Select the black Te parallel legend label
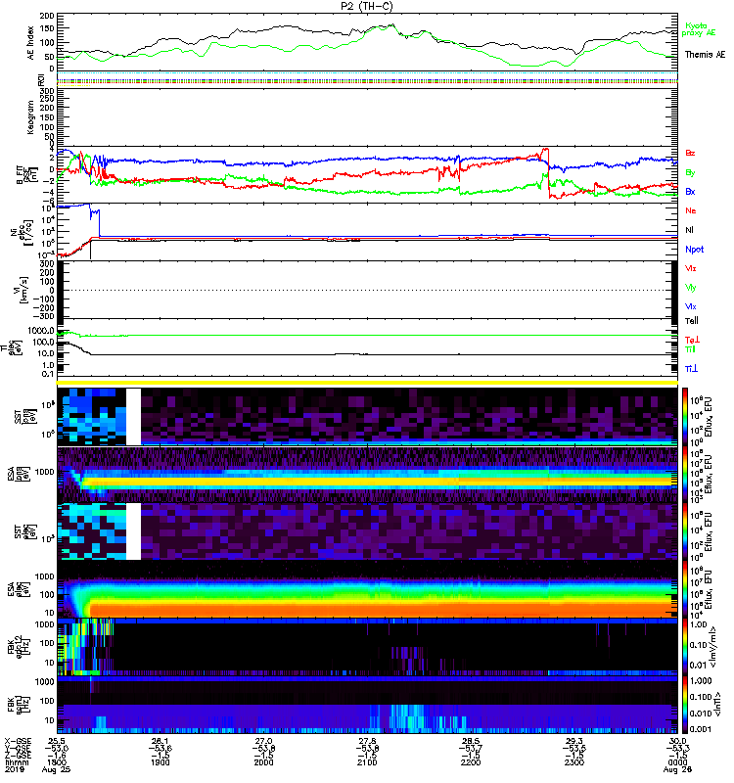The image size is (734, 783). (692, 321)
